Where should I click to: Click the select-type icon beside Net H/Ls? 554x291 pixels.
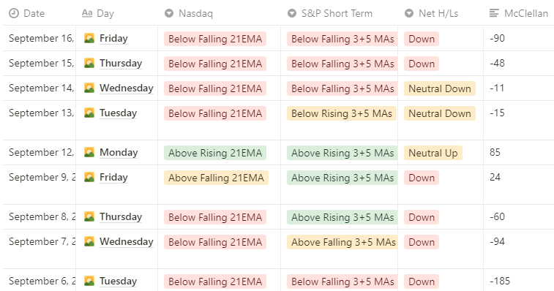pos(409,13)
